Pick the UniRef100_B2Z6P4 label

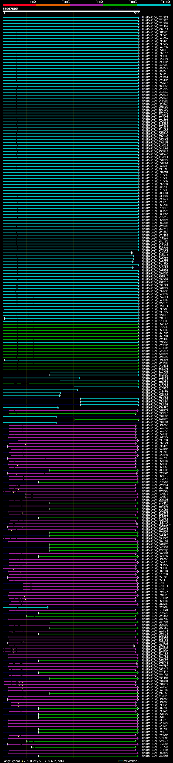click(155, 59)
